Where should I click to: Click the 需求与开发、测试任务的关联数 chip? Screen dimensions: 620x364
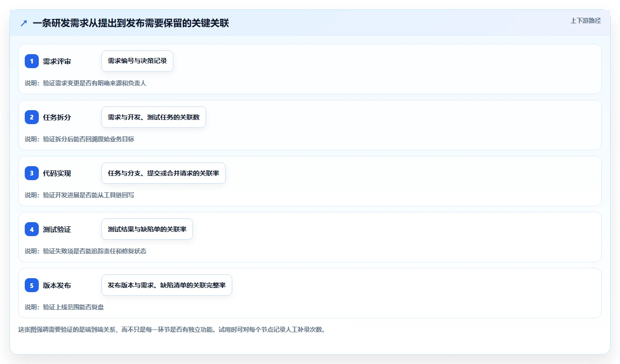point(154,117)
